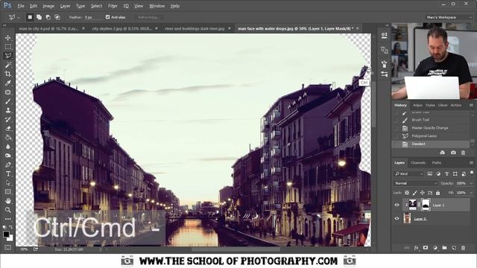Select the Path Selection tool
The height and width of the screenshot is (268, 477).
tap(8, 183)
